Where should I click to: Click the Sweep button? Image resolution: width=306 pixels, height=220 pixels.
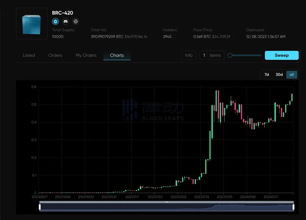coord(282,55)
